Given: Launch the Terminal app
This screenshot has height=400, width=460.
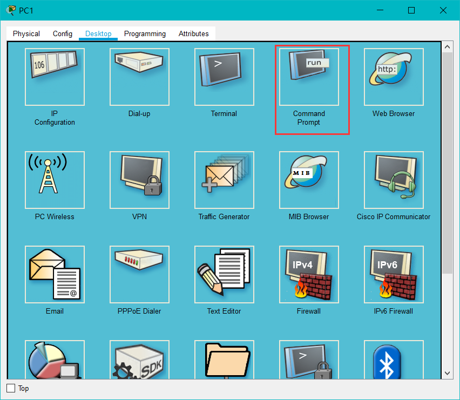Looking at the screenshot, I should [224, 77].
